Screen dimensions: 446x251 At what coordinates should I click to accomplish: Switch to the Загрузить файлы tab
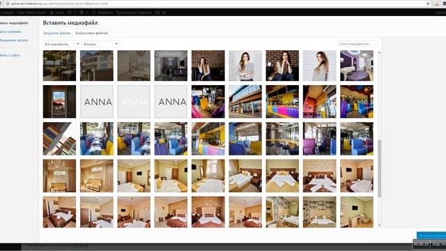(56, 33)
